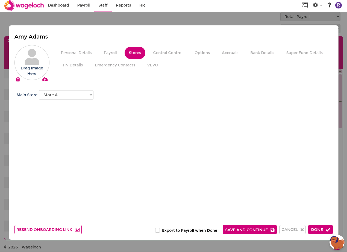347x252 pixels.
Task: Open the Reports menu
Action: point(123,5)
